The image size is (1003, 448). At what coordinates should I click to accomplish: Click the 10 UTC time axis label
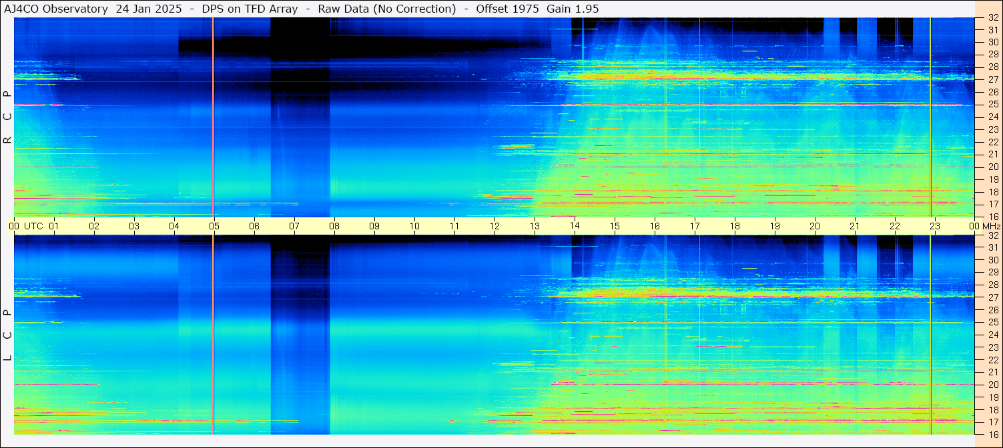click(x=414, y=226)
